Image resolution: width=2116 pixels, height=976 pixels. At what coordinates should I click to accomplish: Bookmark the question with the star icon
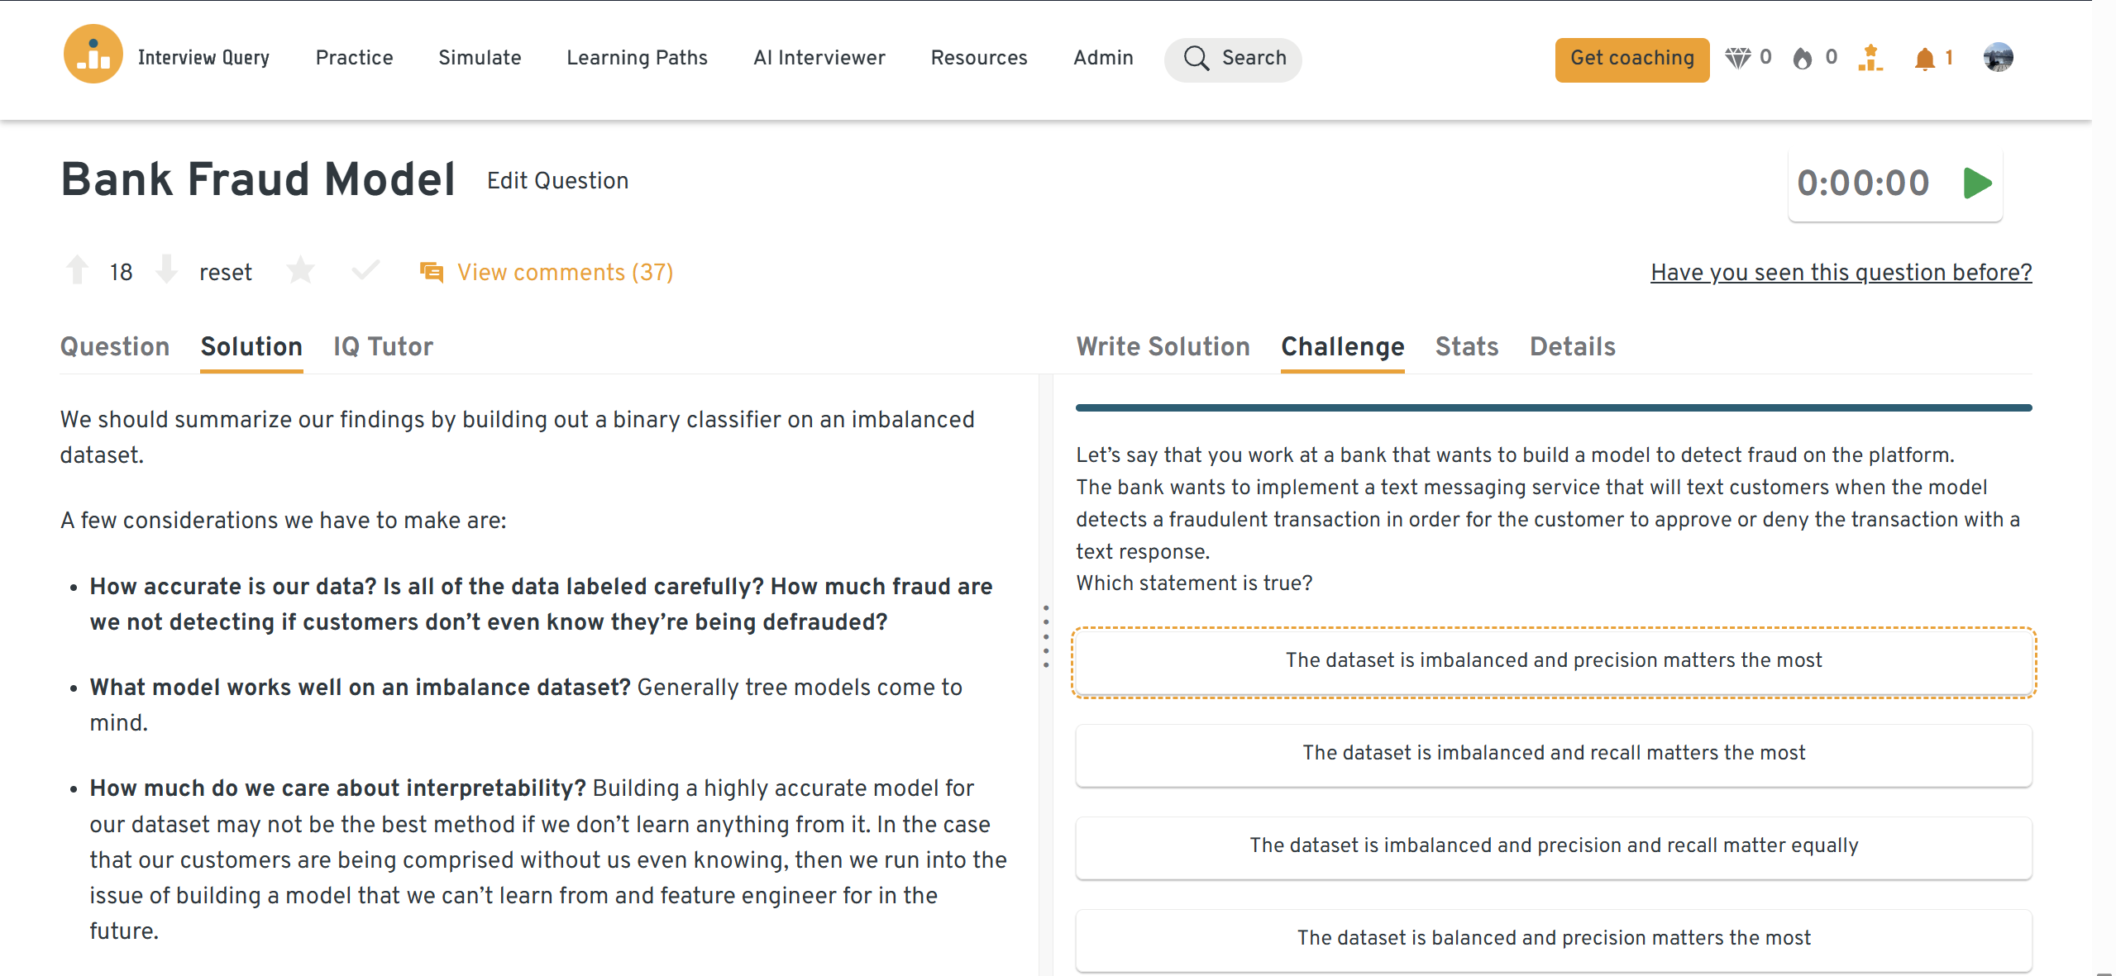tap(300, 270)
